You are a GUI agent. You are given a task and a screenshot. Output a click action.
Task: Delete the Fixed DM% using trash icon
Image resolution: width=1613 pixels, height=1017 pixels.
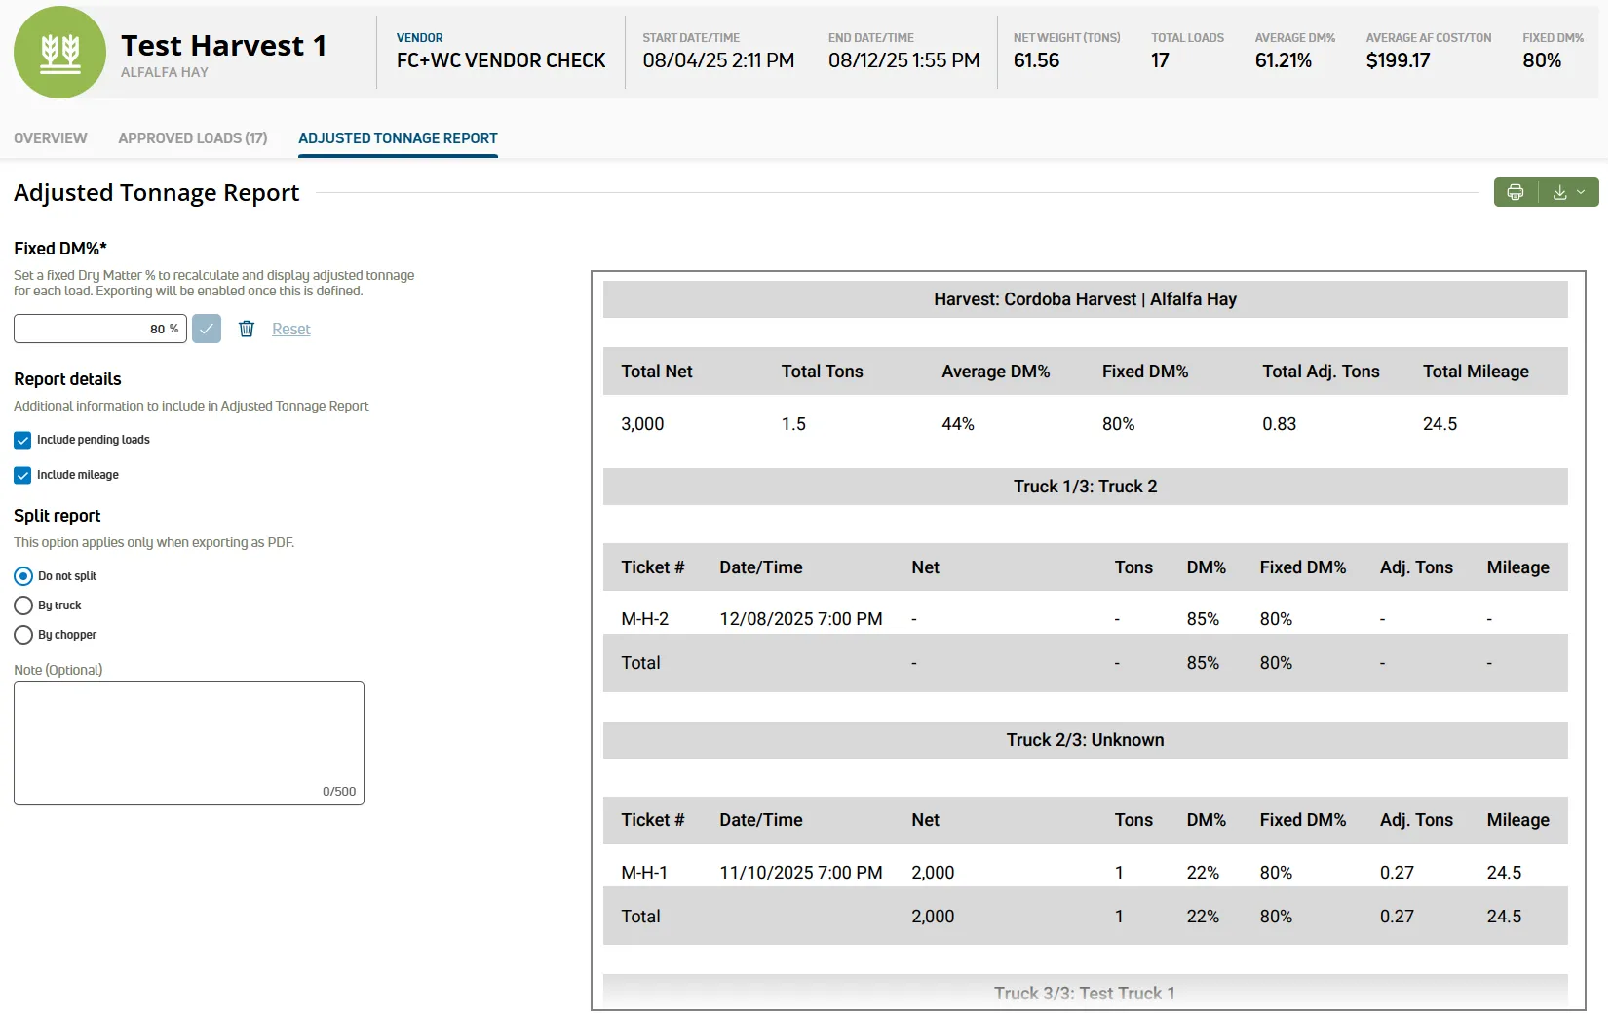click(247, 329)
